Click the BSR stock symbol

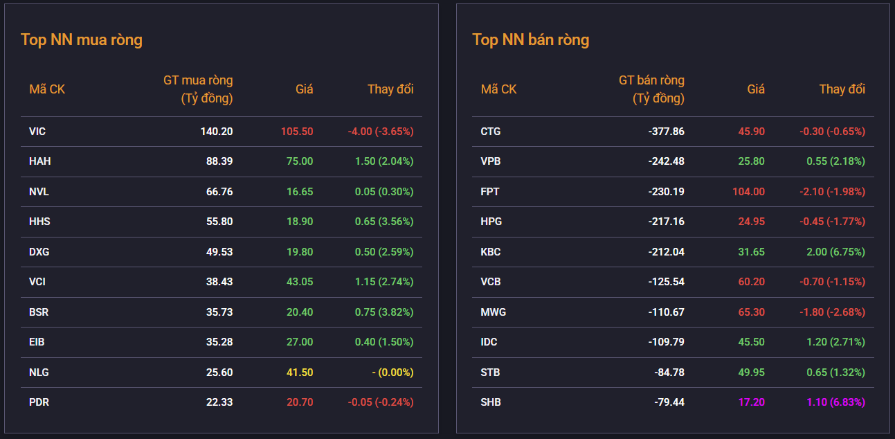click(39, 312)
